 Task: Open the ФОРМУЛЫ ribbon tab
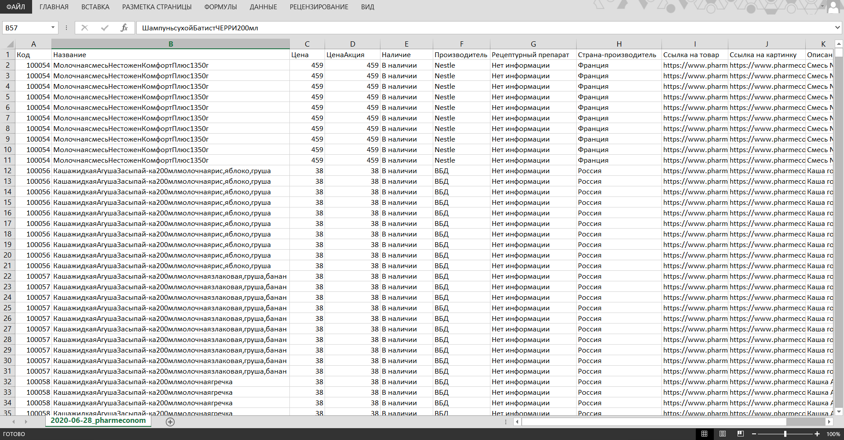pos(221,7)
